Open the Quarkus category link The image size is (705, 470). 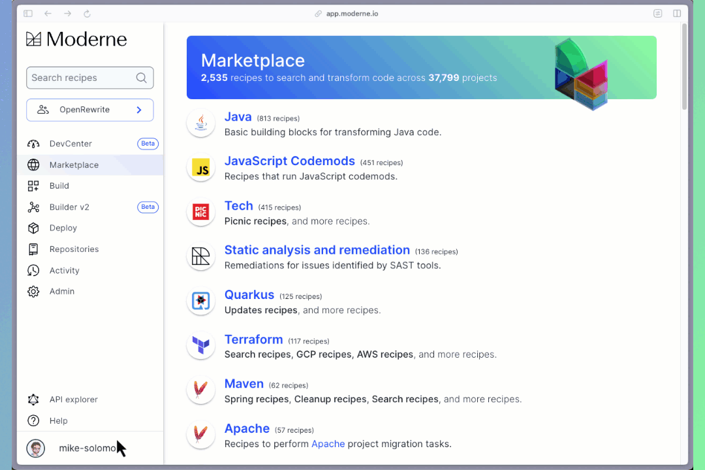pyautogui.click(x=249, y=295)
